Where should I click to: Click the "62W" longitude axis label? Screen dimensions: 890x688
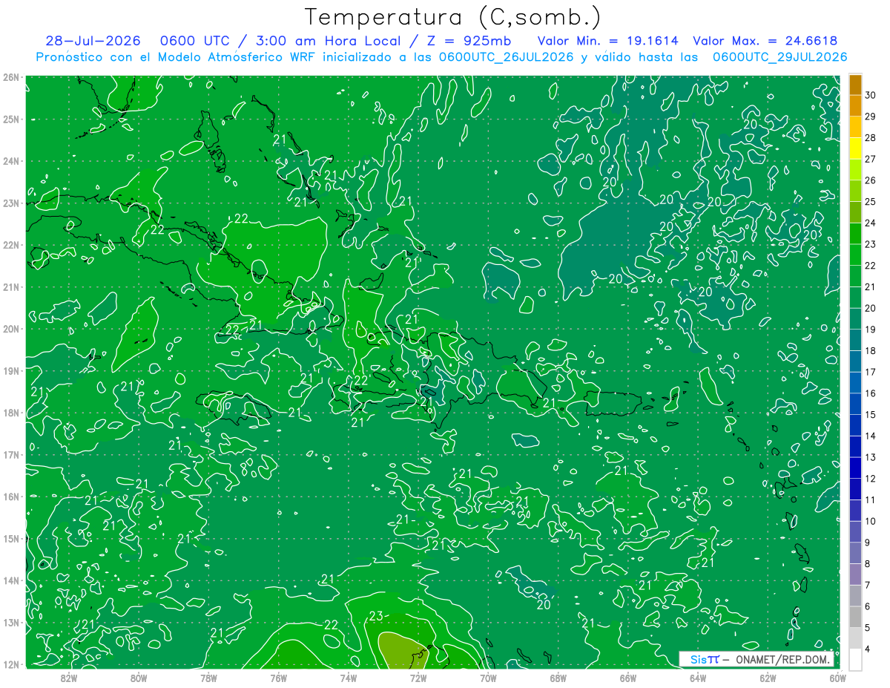(x=768, y=678)
